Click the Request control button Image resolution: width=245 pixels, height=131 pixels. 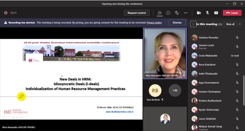click(x=137, y=13)
